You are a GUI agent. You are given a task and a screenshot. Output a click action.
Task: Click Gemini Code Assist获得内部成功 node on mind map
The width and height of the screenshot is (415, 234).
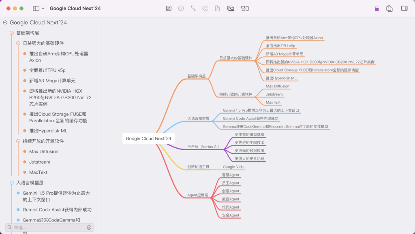click(250, 119)
